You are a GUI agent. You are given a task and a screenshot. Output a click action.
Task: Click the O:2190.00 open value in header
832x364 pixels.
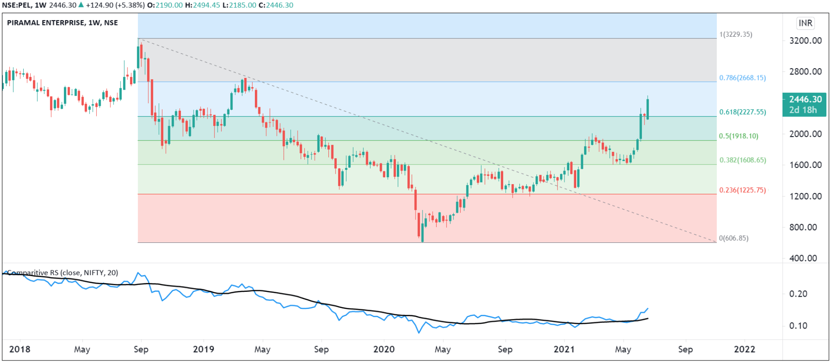165,5
